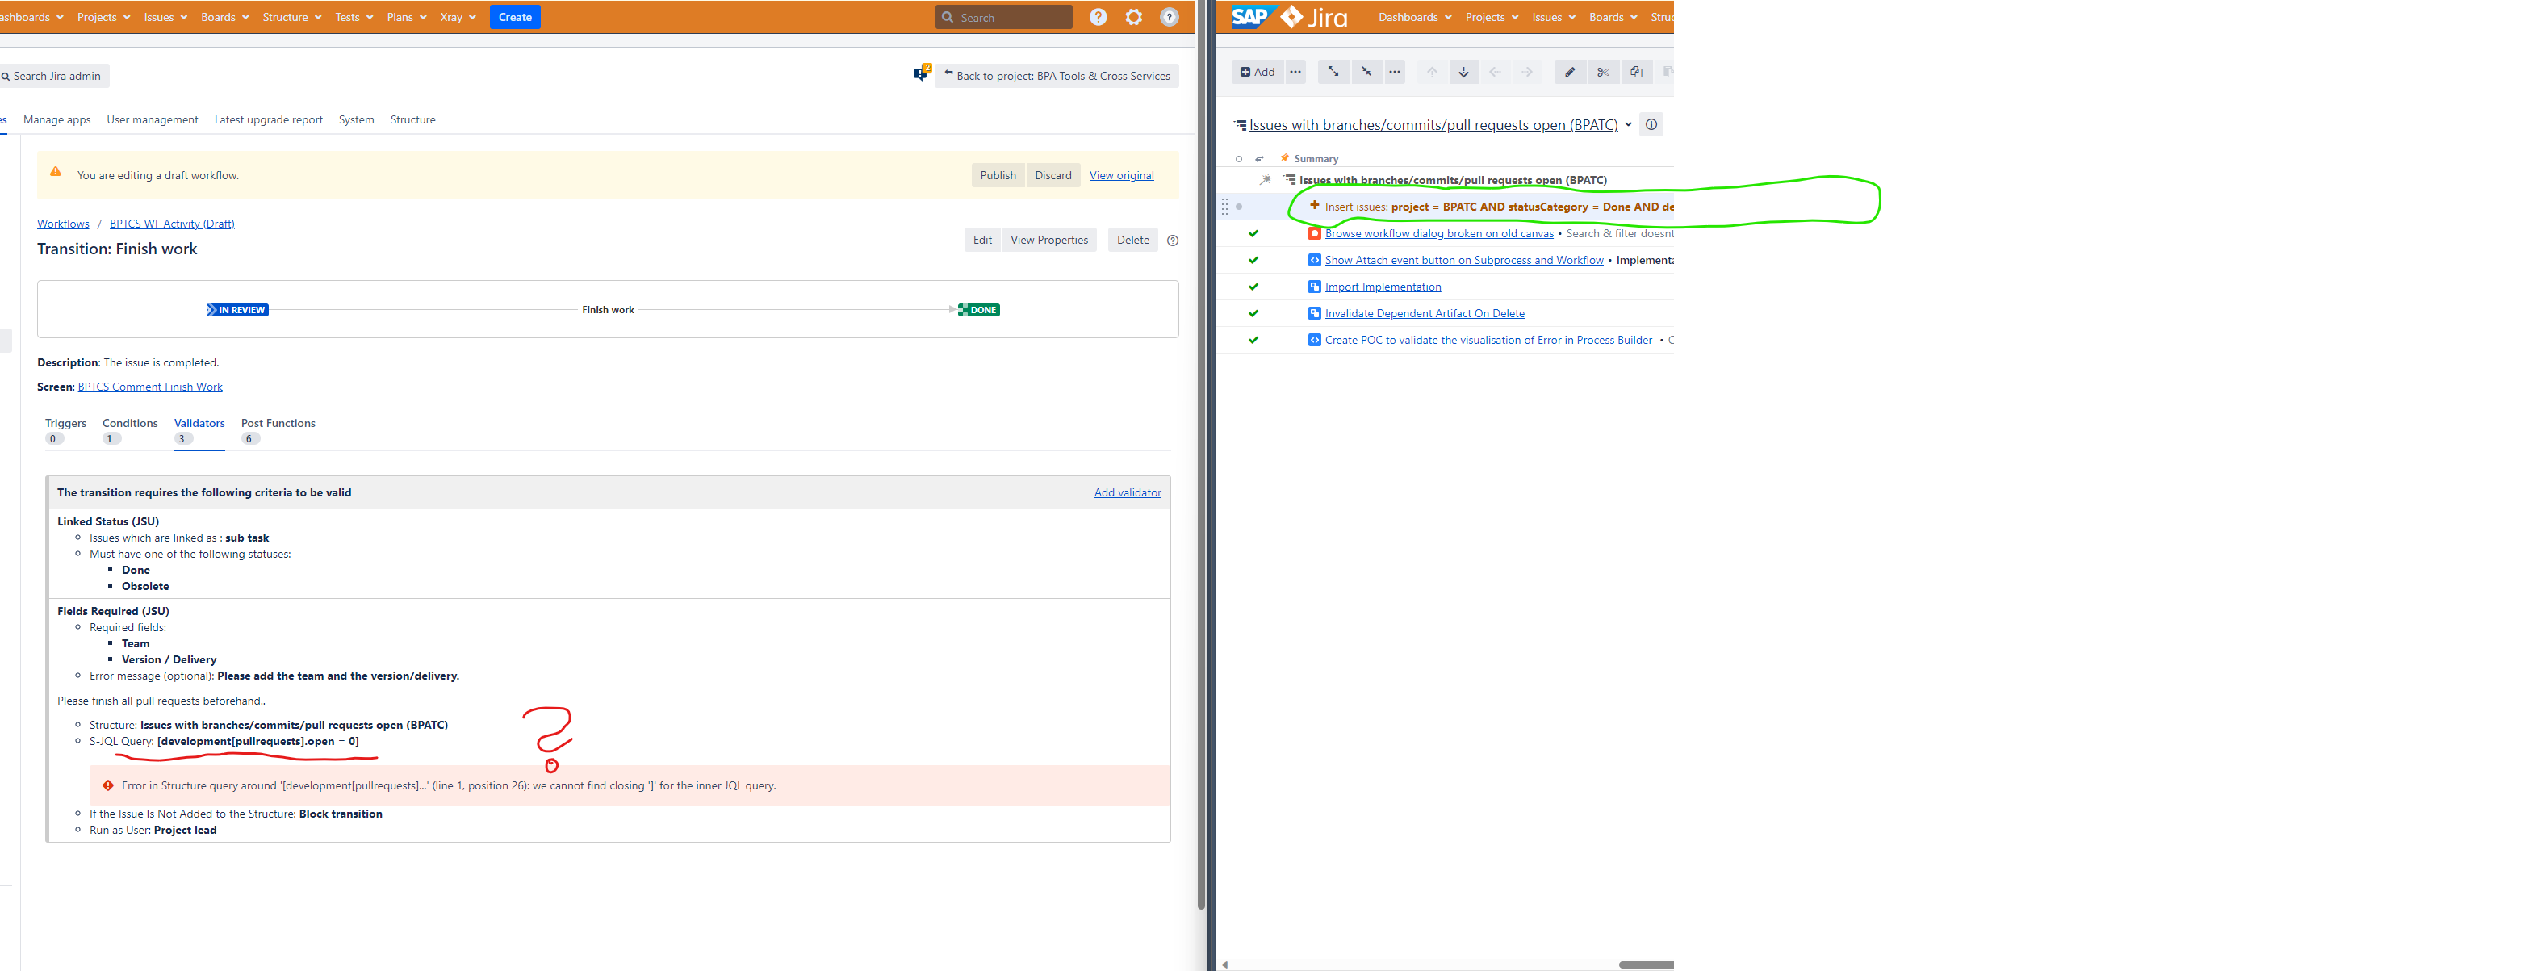Click the View original link
The width and height of the screenshot is (2536, 971).
point(1121,175)
